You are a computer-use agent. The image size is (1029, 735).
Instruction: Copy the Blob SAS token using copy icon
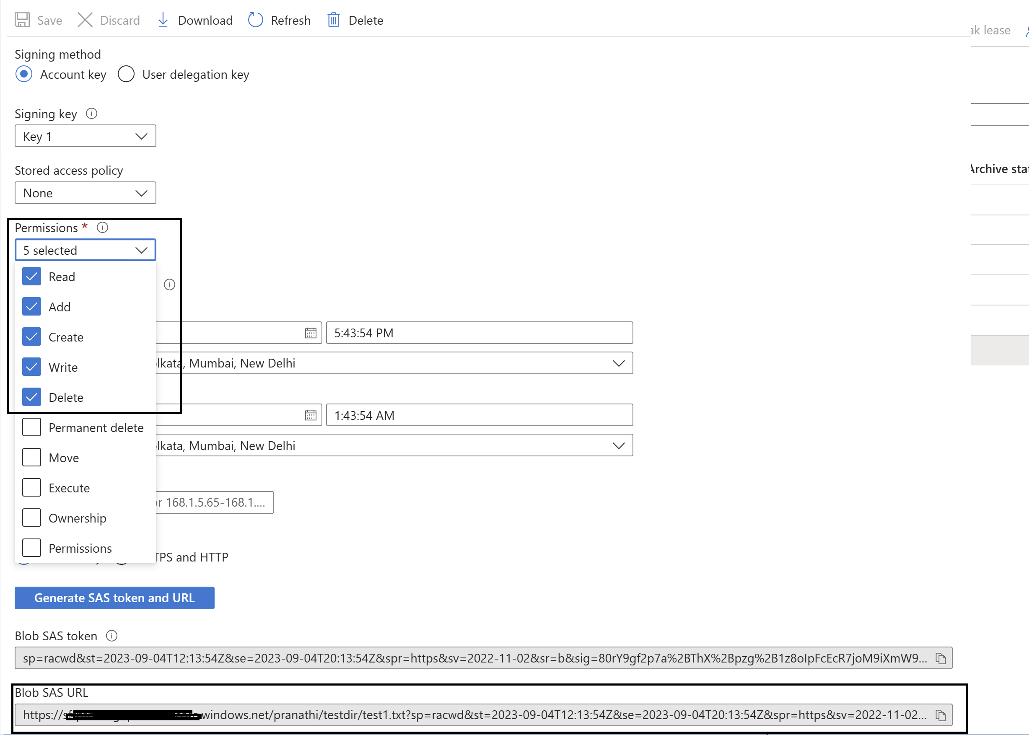[x=940, y=658]
